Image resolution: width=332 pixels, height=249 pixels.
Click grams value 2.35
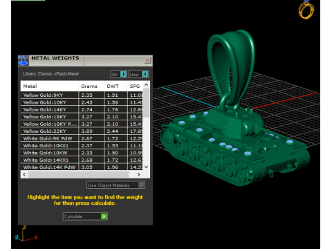[87, 95]
